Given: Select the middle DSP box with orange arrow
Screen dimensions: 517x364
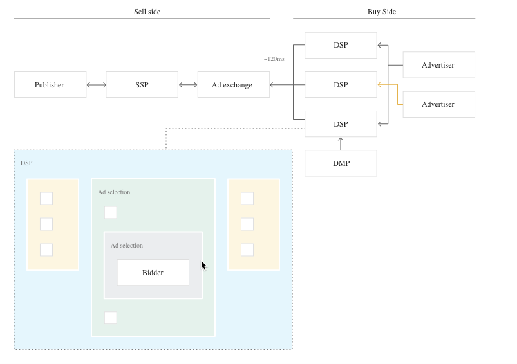Looking at the screenshot, I should [341, 85].
